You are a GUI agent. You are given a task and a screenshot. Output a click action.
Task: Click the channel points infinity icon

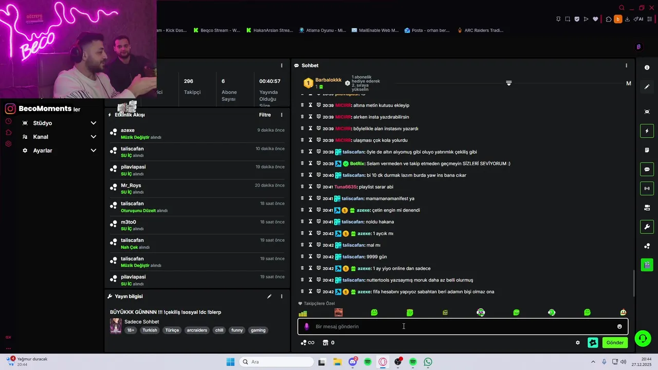(x=307, y=343)
